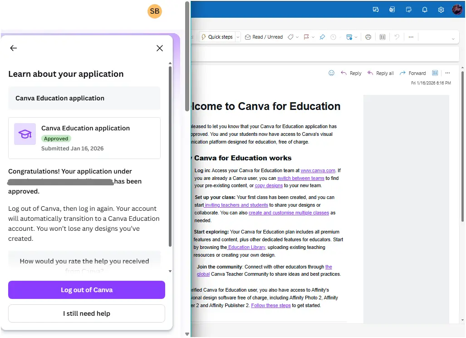React to the email with the smiley icon
The height and width of the screenshot is (338, 466).
pyautogui.click(x=331, y=73)
